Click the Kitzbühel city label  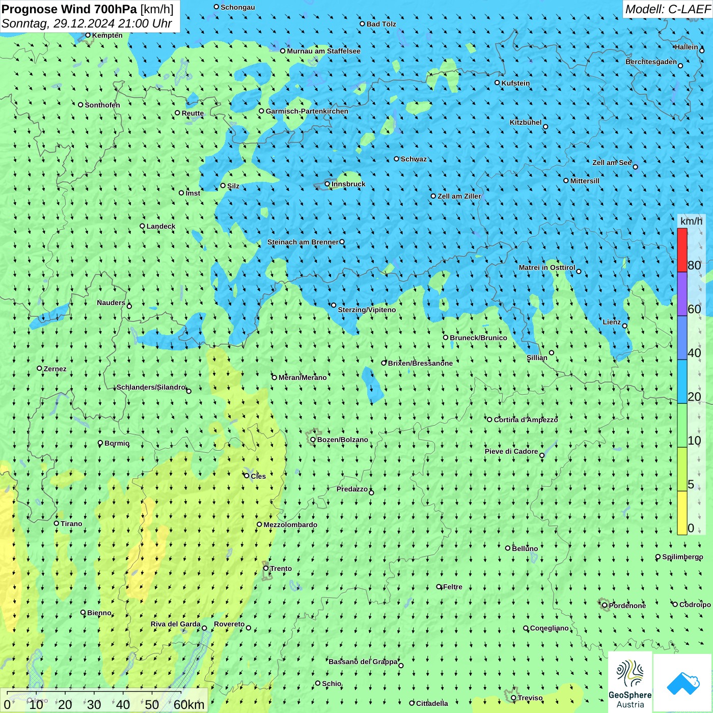pyautogui.click(x=526, y=122)
